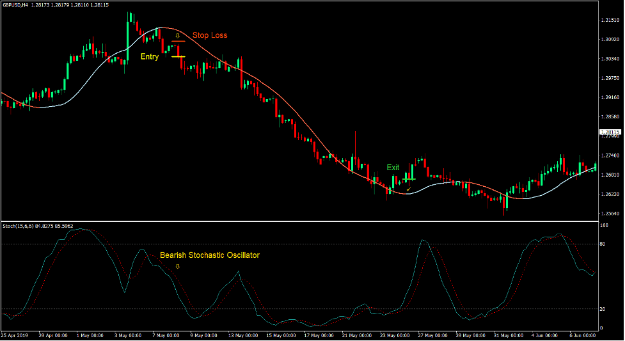Click the 1.28580 price axis label

pos(610,117)
